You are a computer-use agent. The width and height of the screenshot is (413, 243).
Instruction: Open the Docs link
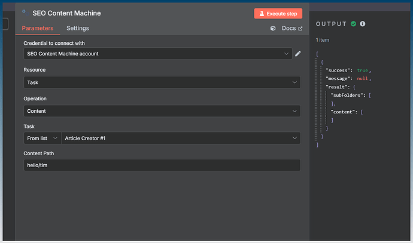[x=292, y=28]
